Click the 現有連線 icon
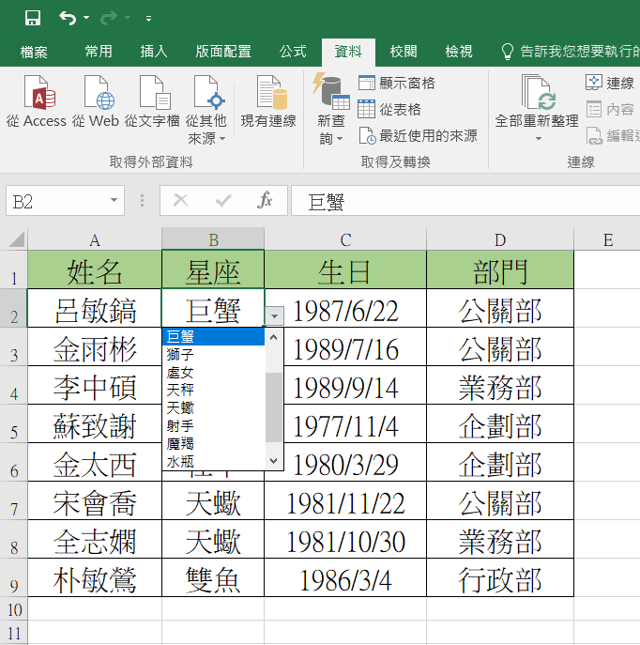Viewport: 640px width, 645px height. coord(268,101)
